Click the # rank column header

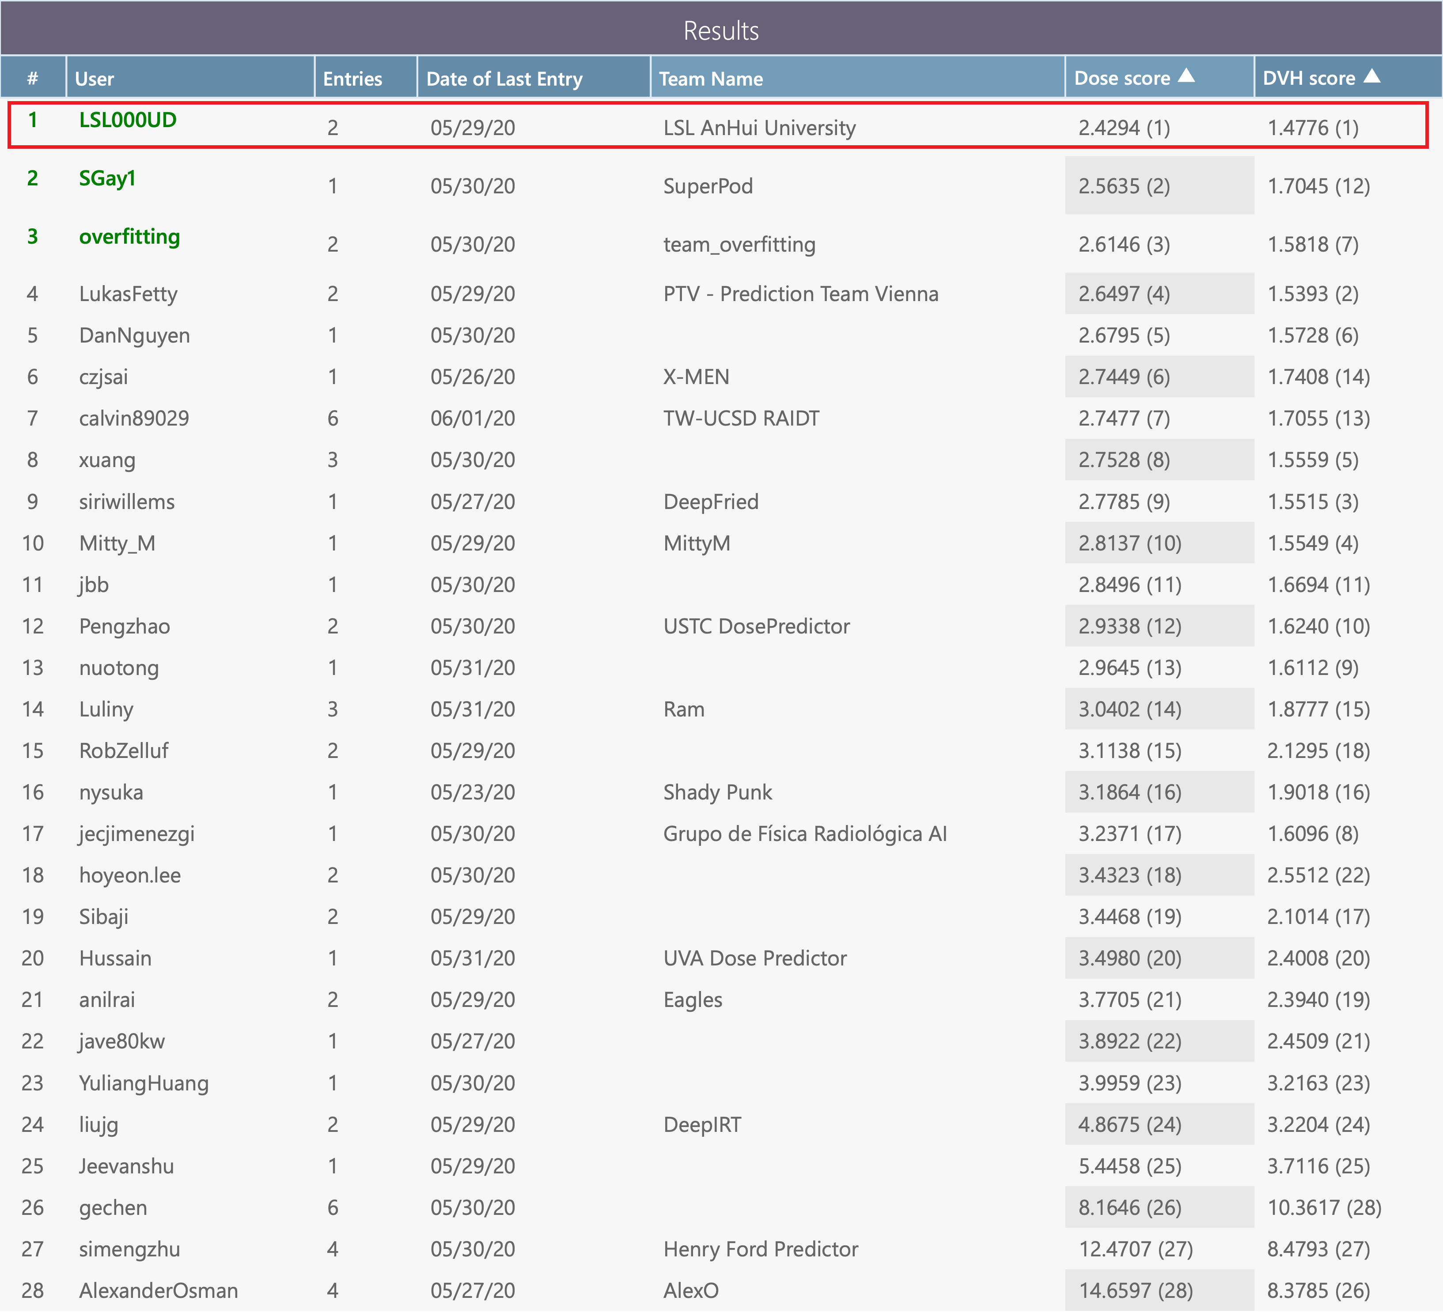[x=32, y=79]
